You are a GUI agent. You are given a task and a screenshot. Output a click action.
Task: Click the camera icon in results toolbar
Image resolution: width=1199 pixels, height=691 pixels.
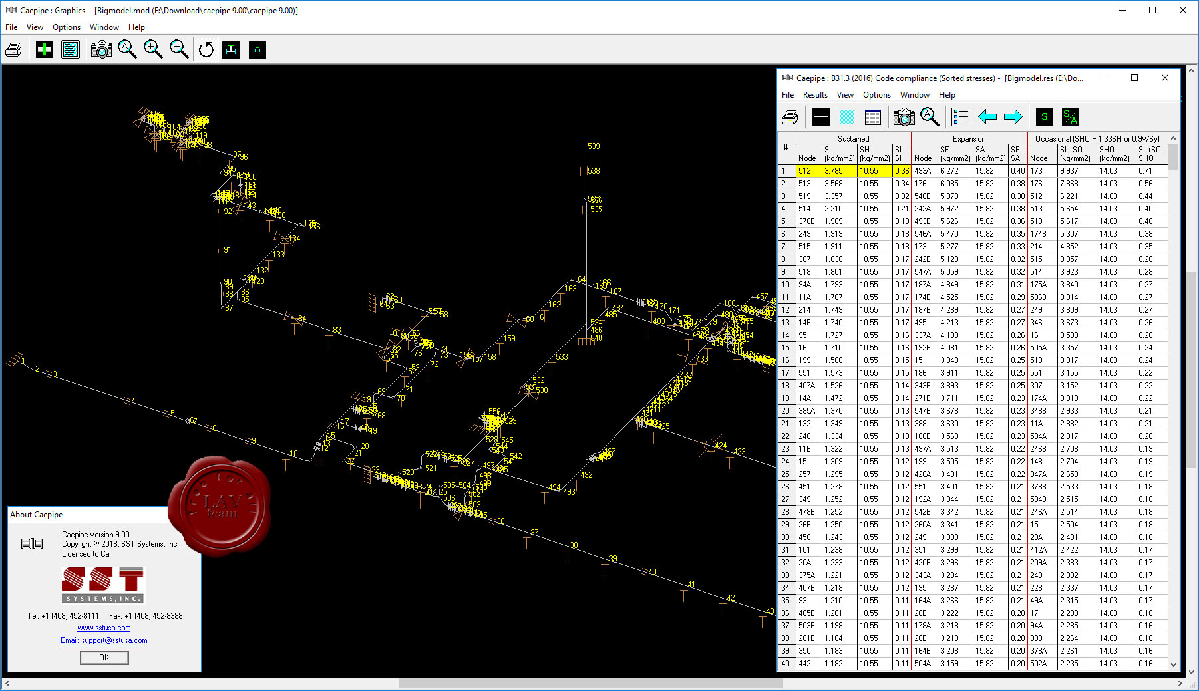pyautogui.click(x=904, y=118)
